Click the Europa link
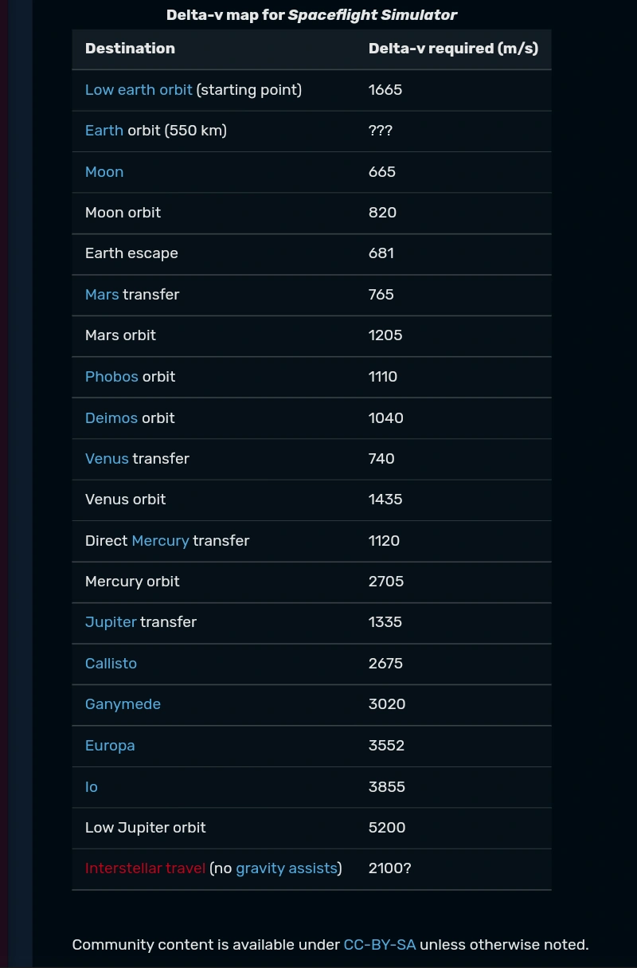 point(110,746)
